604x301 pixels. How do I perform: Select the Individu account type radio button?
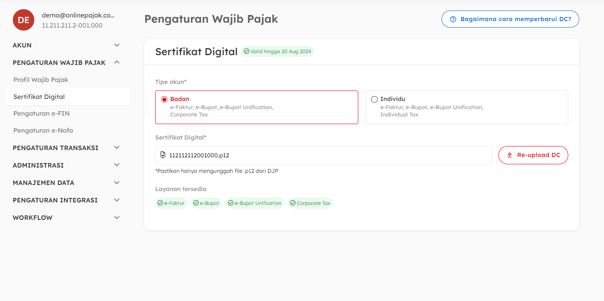coord(375,99)
